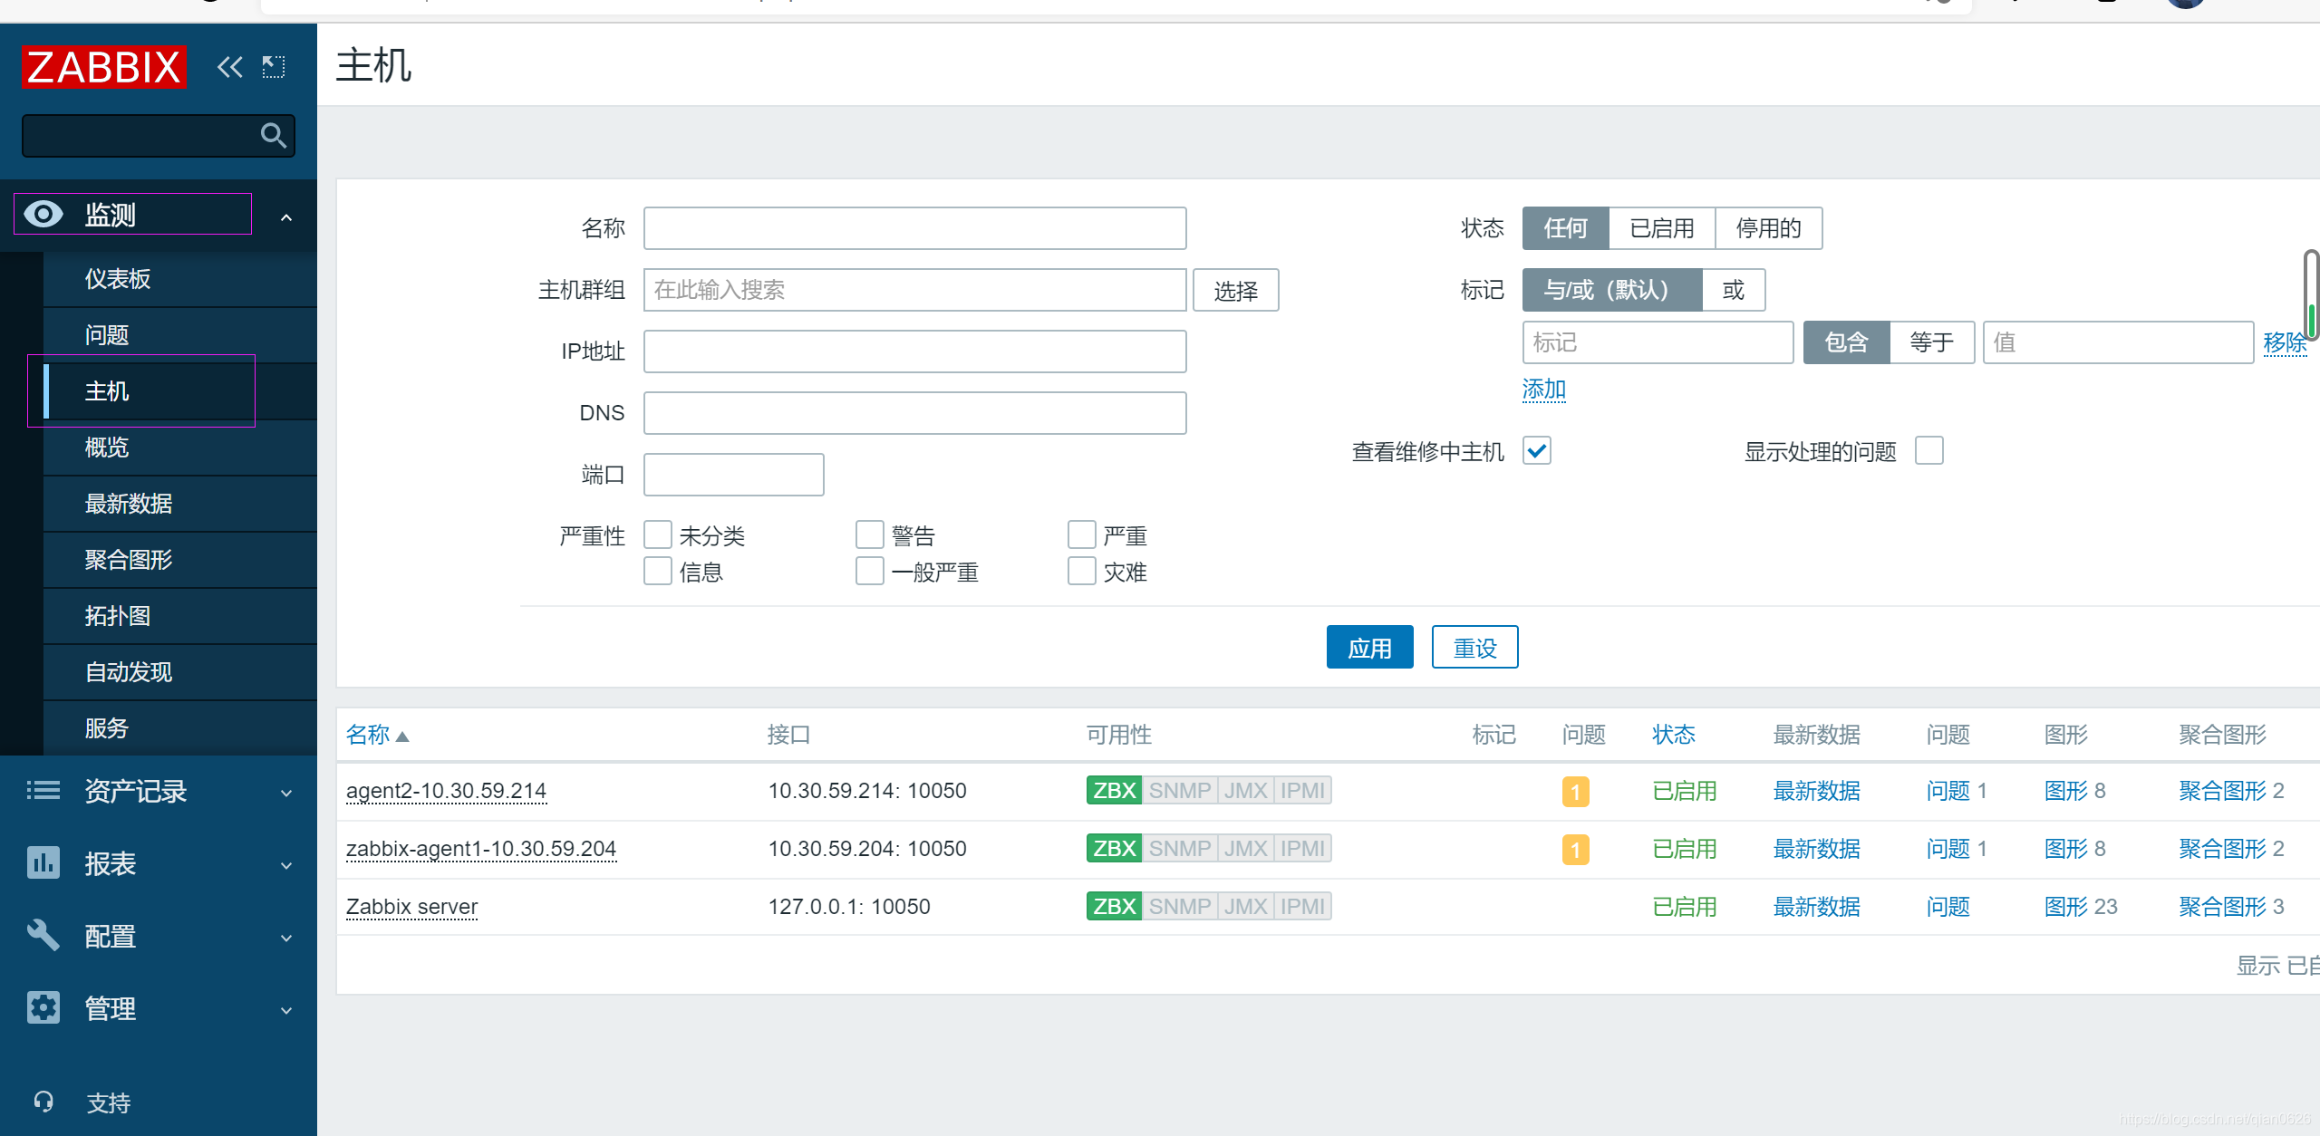Click the 重设 button
The image size is (2320, 1136).
[x=1474, y=647]
